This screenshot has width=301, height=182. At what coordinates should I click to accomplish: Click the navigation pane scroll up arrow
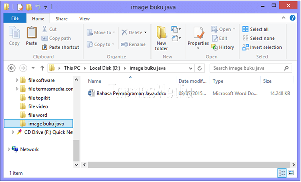coord(76,79)
